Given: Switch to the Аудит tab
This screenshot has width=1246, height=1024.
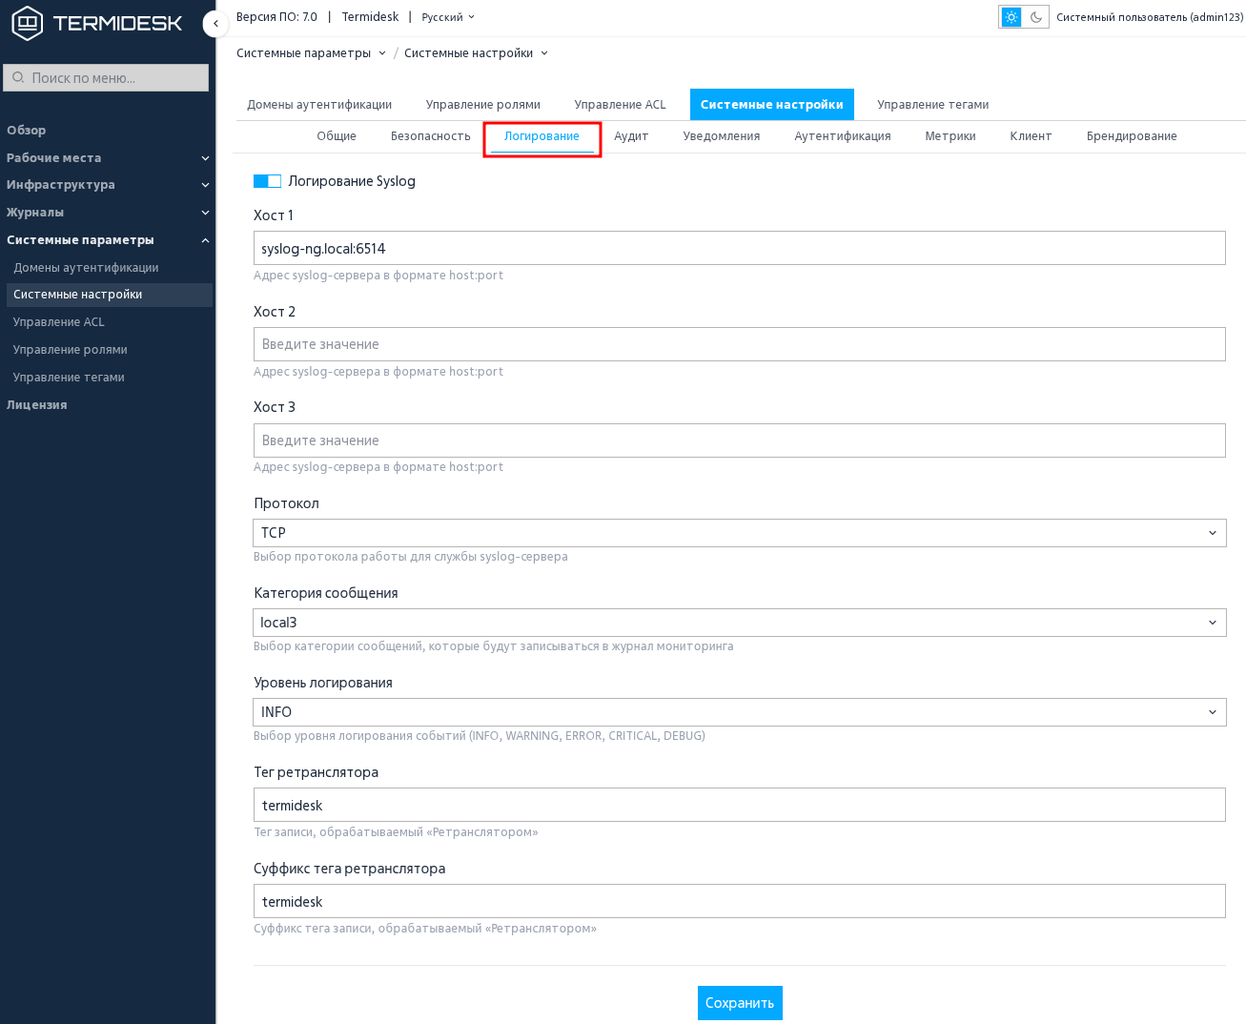Looking at the screenshot, I should click(631, 136).
